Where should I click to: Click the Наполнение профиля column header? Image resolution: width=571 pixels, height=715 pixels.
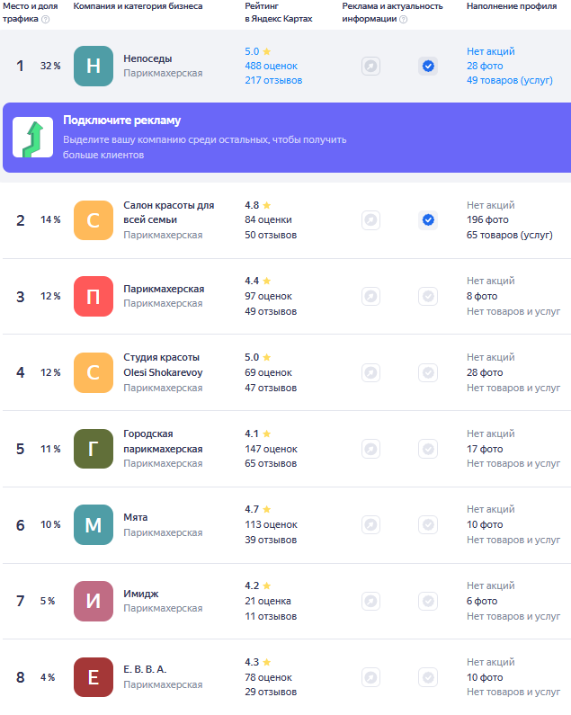click(x=512, y=6)
